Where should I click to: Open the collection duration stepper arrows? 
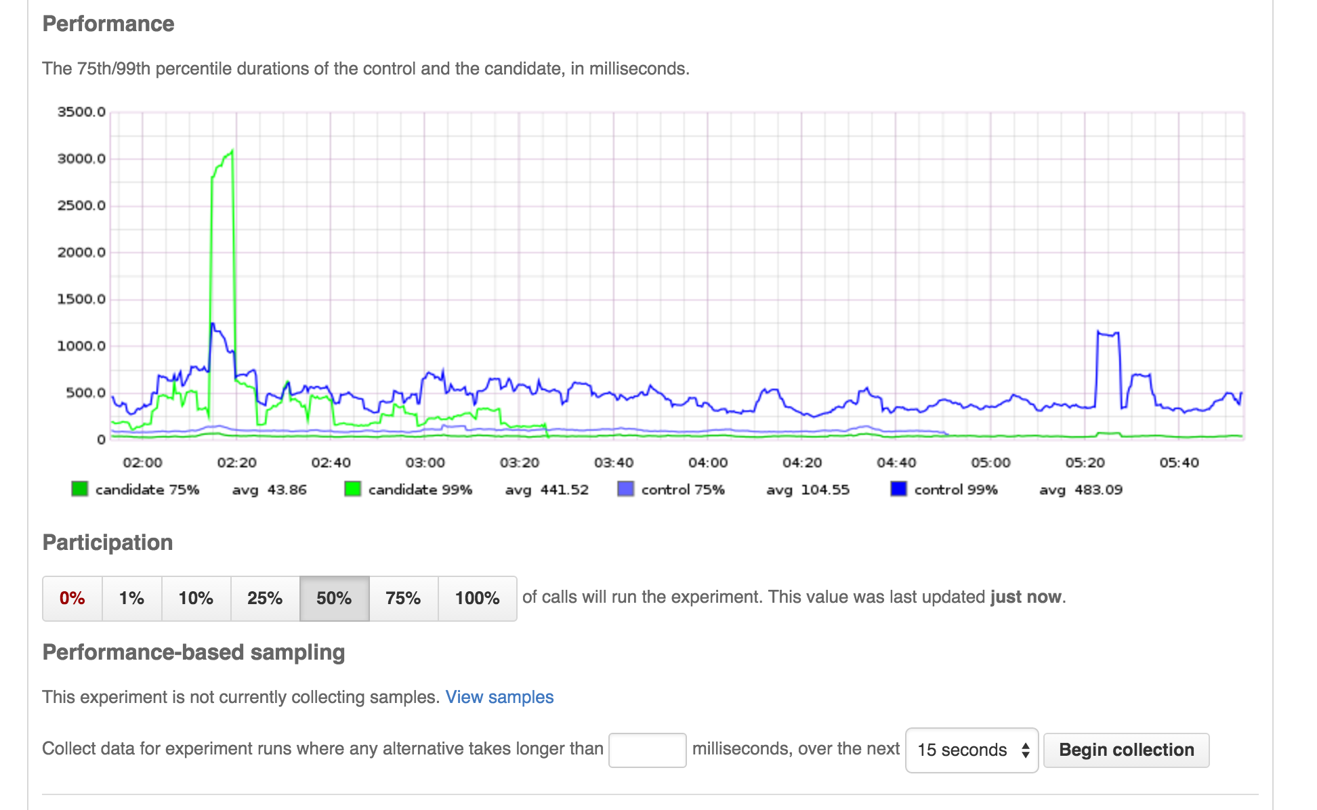tap(1024, 750)
